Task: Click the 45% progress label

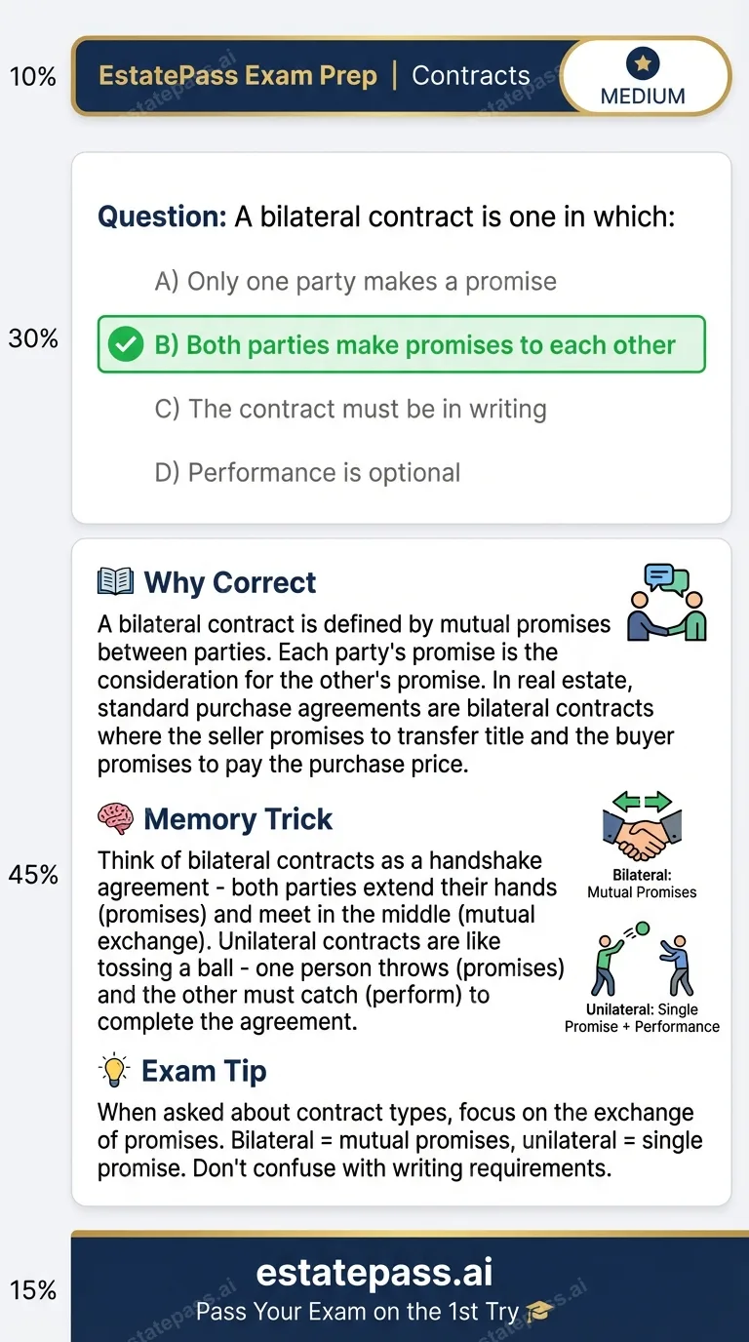Action: pyautogui.click(x=34, y=875)
